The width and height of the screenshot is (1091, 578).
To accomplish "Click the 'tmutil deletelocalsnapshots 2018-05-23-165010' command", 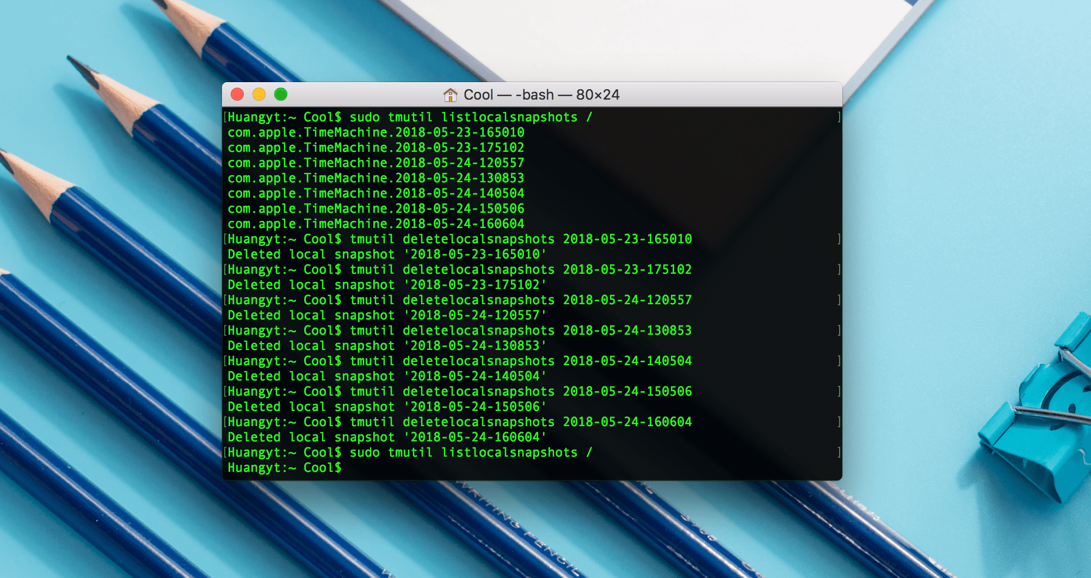I will [x=521, y=239].
